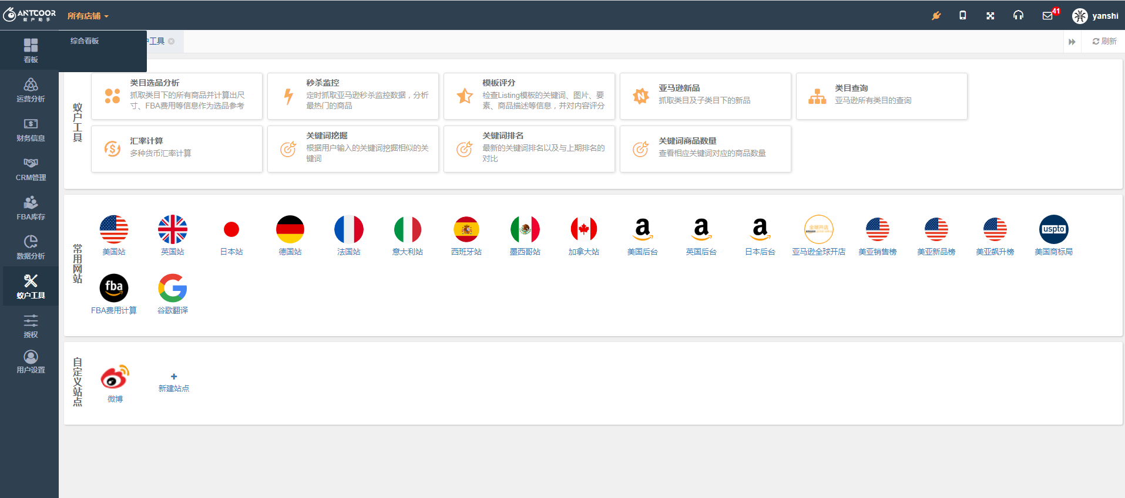
Task: Click 新建站点 to add a site
Action: tap(174, 382)
